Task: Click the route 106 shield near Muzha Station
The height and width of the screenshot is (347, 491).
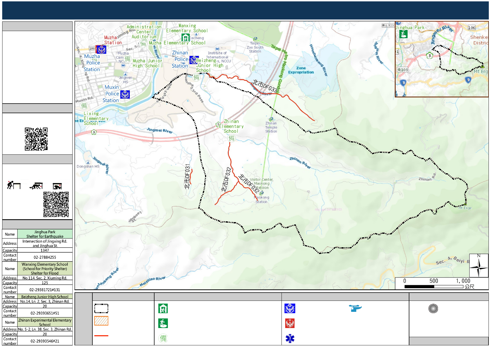Action: click(x=92, y=48)
